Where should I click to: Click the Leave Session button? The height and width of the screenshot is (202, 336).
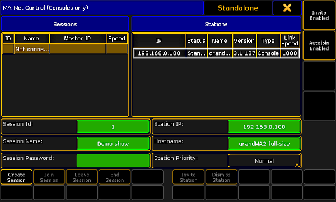[82, 177]
